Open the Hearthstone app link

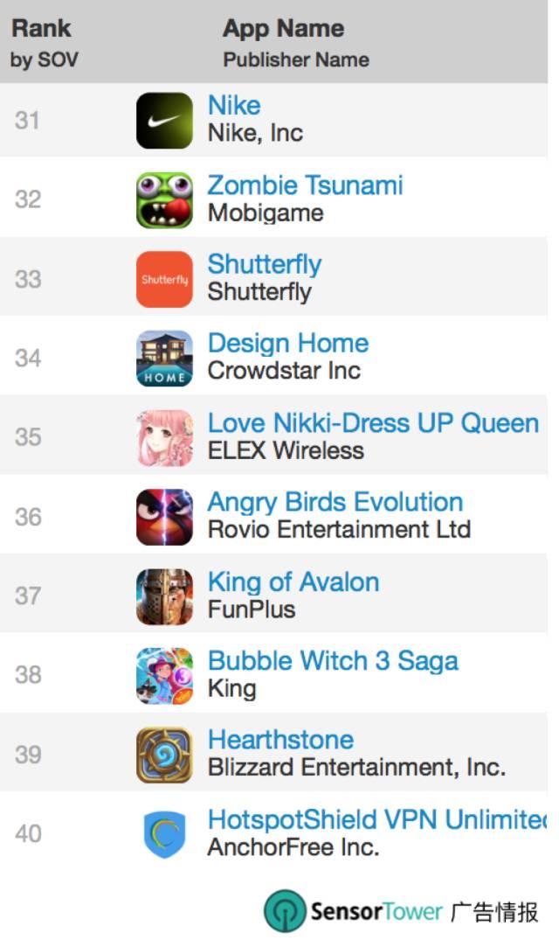coord(280,740)
